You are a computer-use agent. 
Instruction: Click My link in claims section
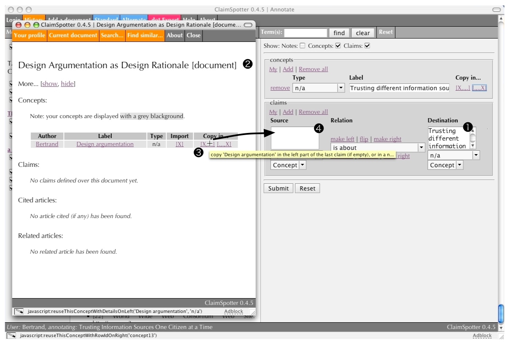point(273,112)
